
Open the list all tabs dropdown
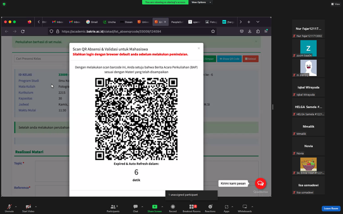[258, 22]
